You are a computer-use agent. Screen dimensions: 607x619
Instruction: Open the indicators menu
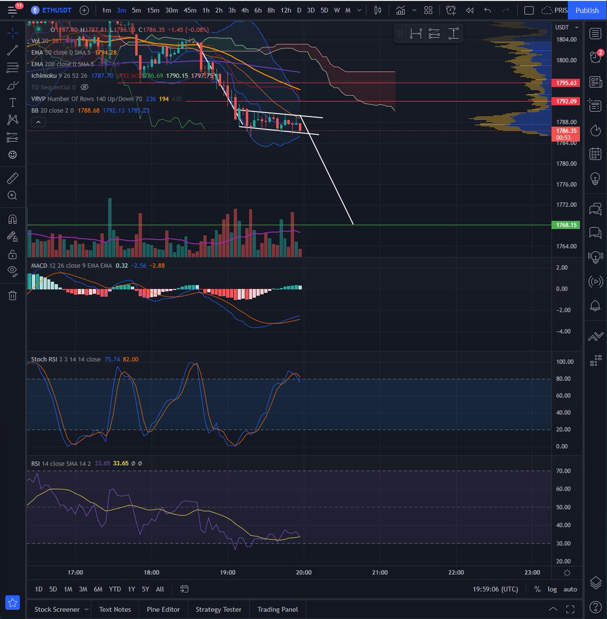click(x=400, y=10)
